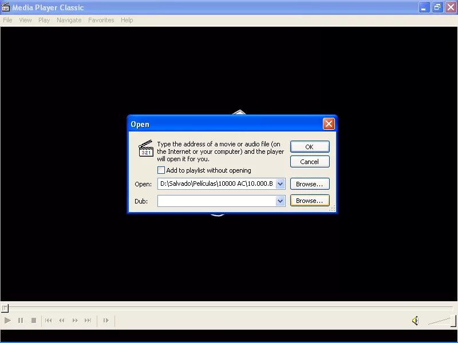Click the fast-forward (increase speed) icon
This screenshot has height=343, width=458.
click(75, 321)
